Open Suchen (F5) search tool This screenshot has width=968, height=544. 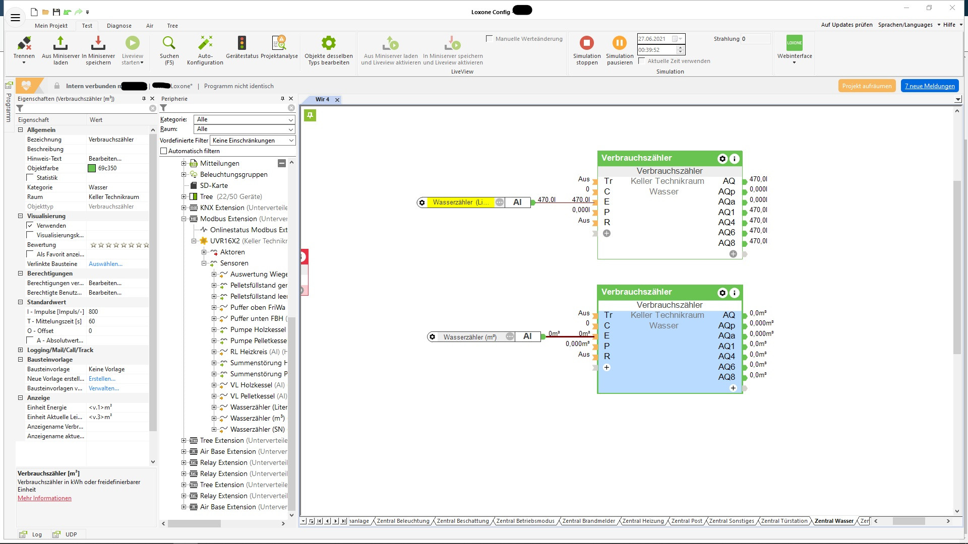(169, 43)
